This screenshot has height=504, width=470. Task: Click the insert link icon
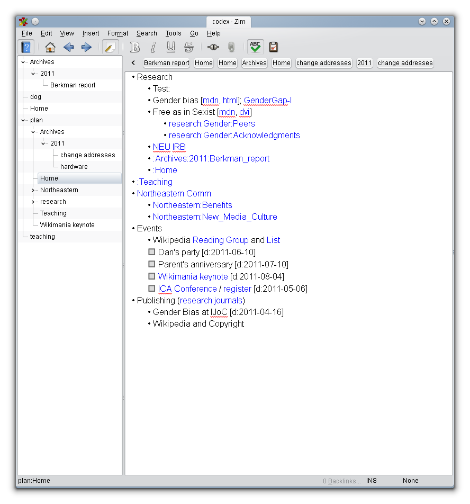click(x=213, y=47)
